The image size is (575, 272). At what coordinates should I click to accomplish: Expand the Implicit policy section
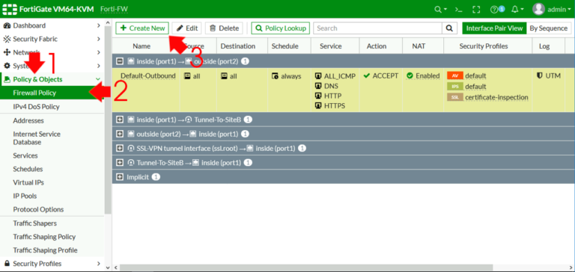[120, 177]
